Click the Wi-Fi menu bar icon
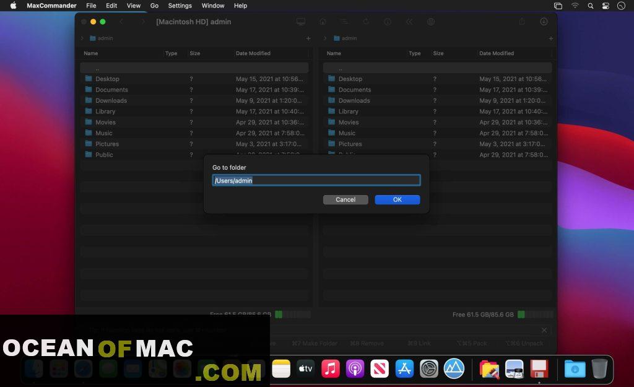Screen dimensions: 634x387 coord(575,6)
